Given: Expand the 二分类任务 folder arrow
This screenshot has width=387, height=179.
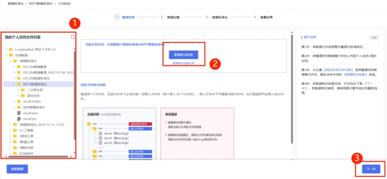Looking at the screenshot, I should 18,90.
